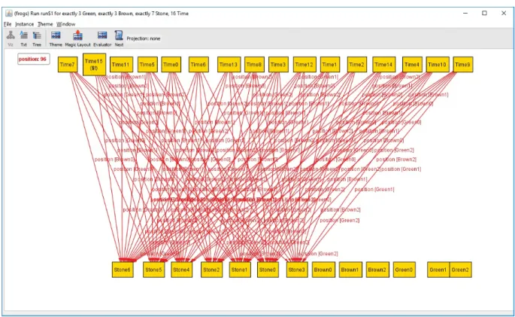Select the Time6 node
Image resolution: width=515 pixels, height=317 pixels.
pos(198,65)
